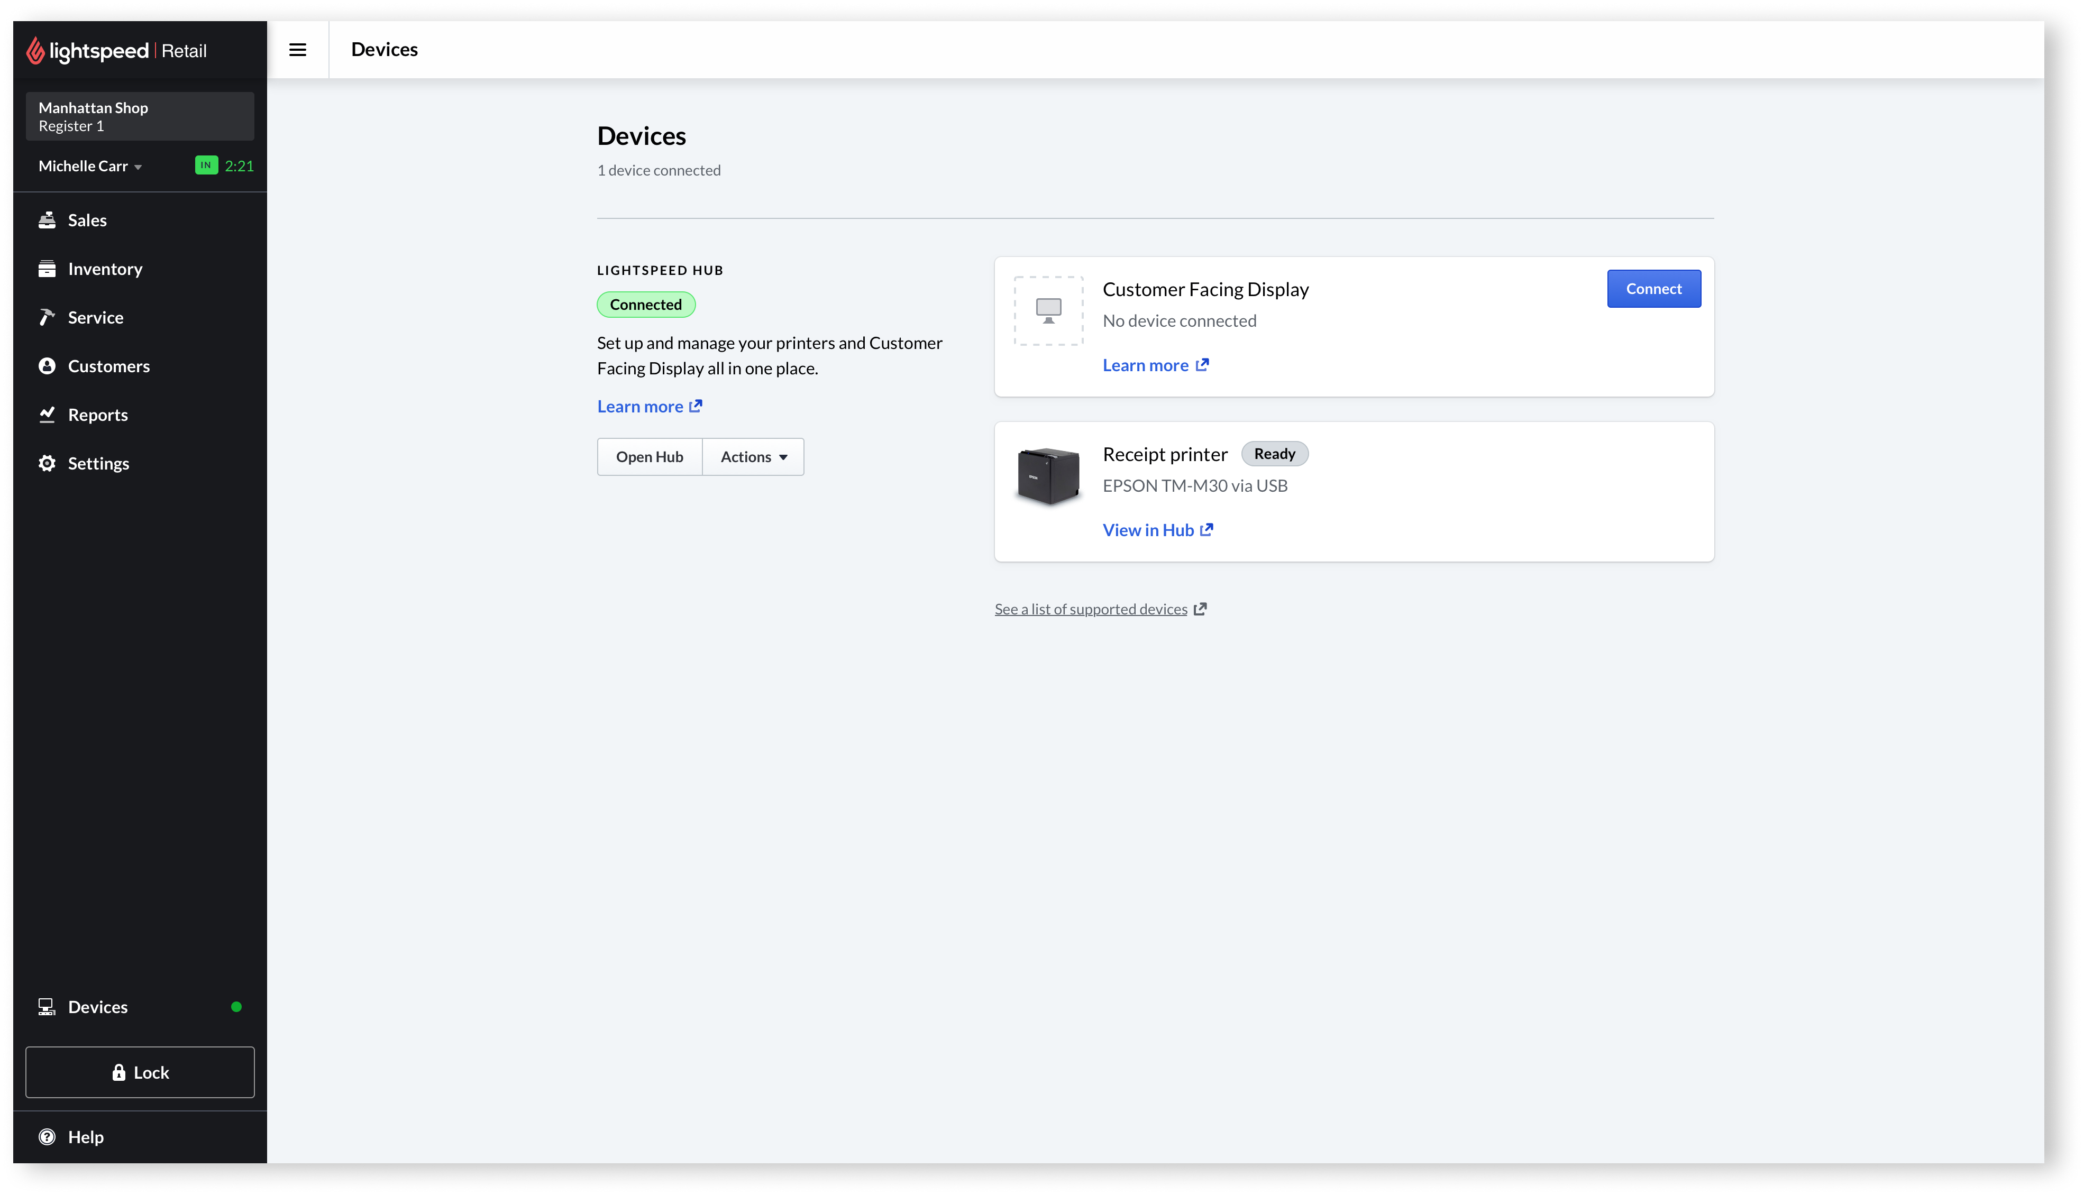Click the Customer Facing Display title
Viewport: 2084px width, 1195px height.
pyautogui.click(x=1206, y=290)
